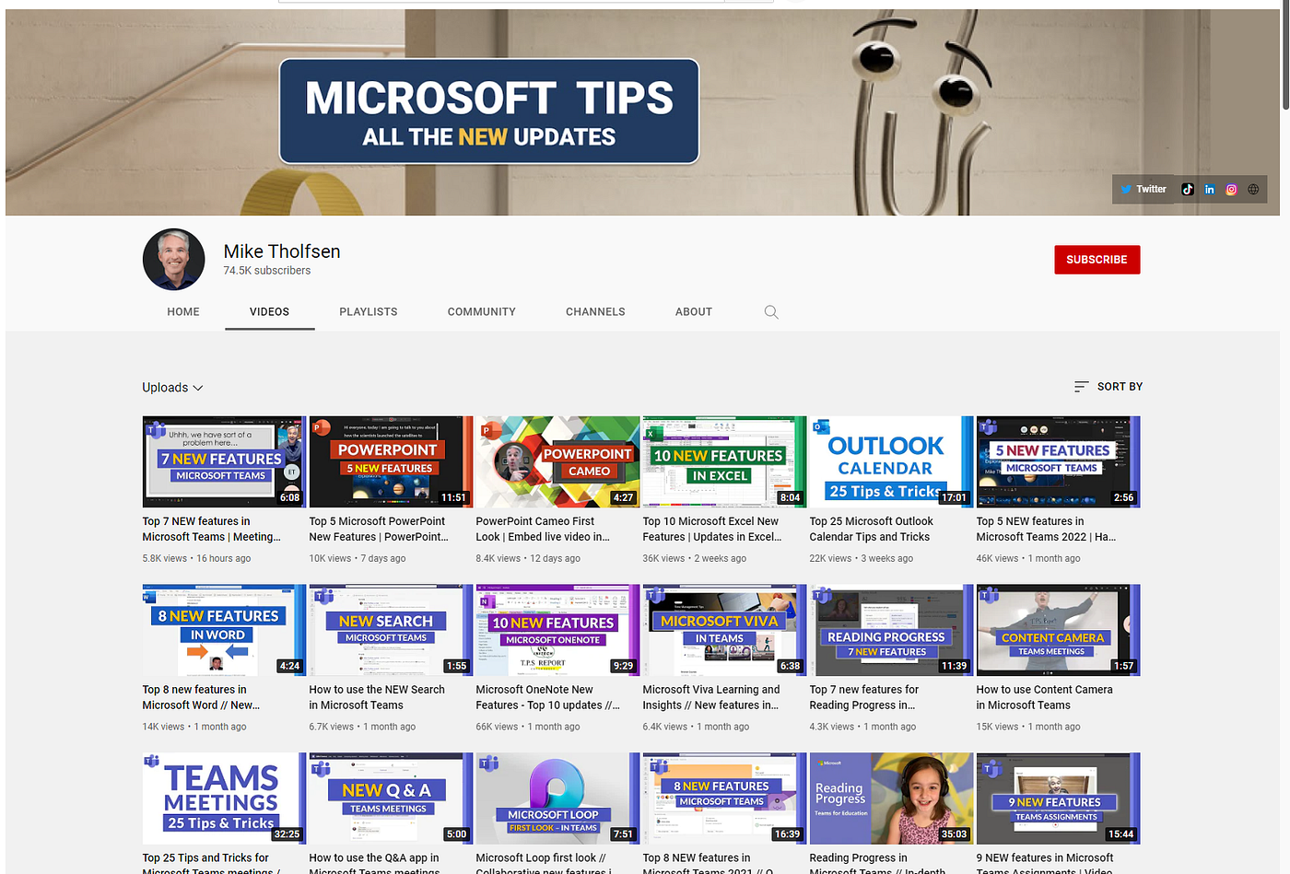Click title 'Top 25 Tips and Tricks for' Teams meetings
Viewport: 1290px width, 874px height.
click(211, 864)
